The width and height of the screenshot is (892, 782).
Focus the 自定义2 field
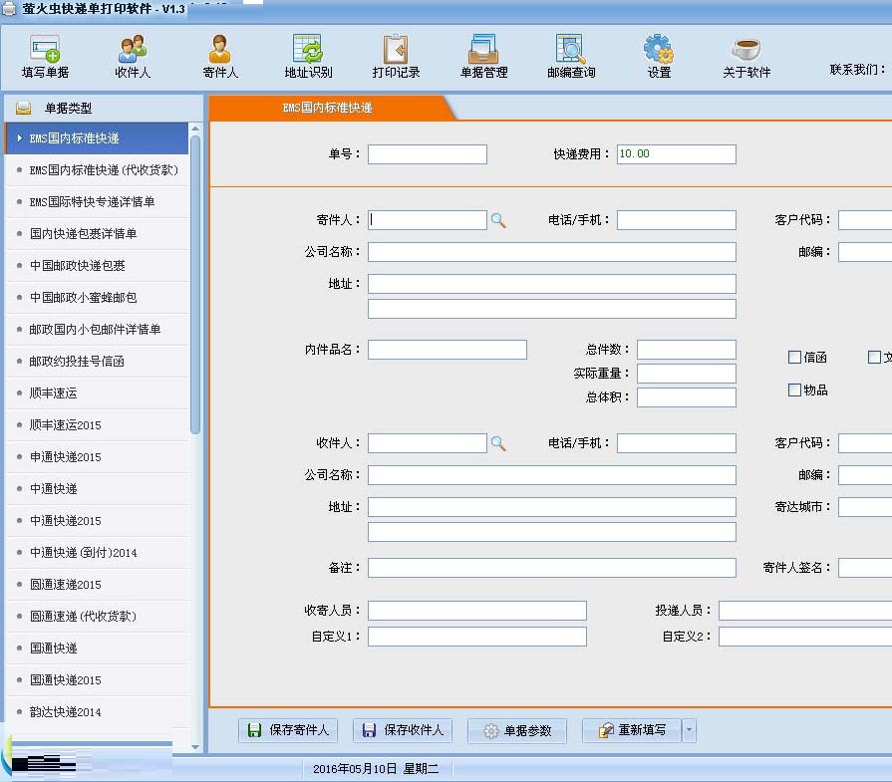coord(805,637)
